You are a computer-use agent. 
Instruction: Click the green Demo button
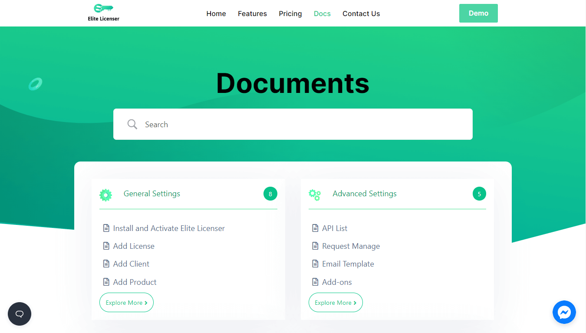(x=478, y=13)
